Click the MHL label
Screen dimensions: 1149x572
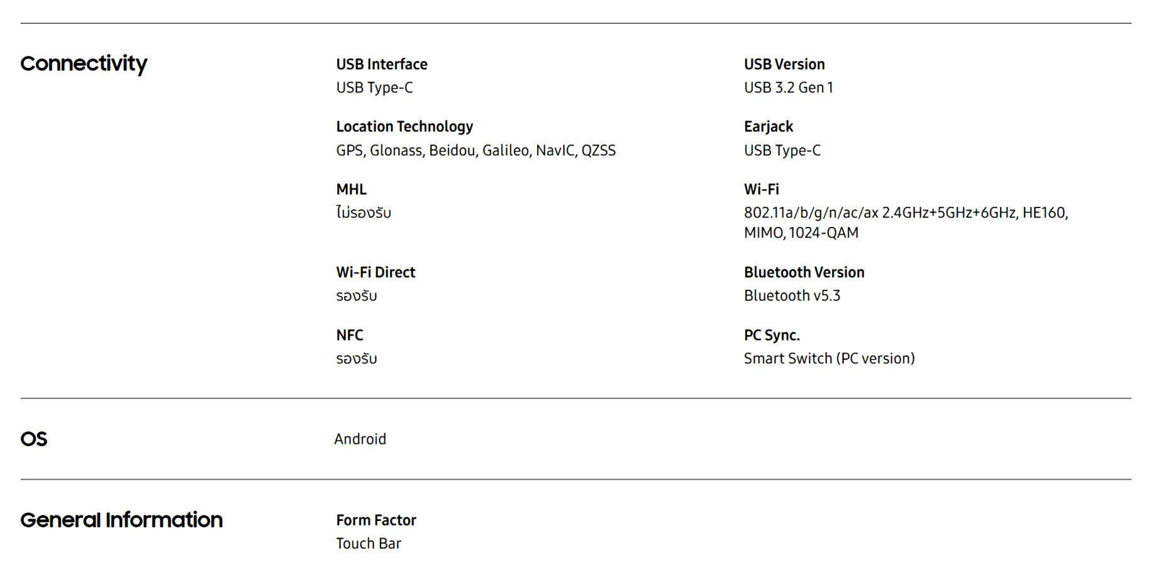(x=351, y=189)
